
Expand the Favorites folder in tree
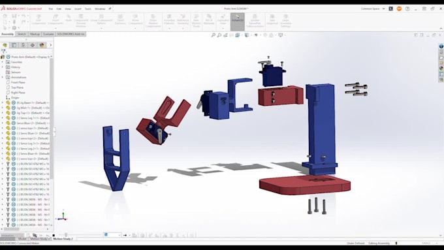point(3,62)
